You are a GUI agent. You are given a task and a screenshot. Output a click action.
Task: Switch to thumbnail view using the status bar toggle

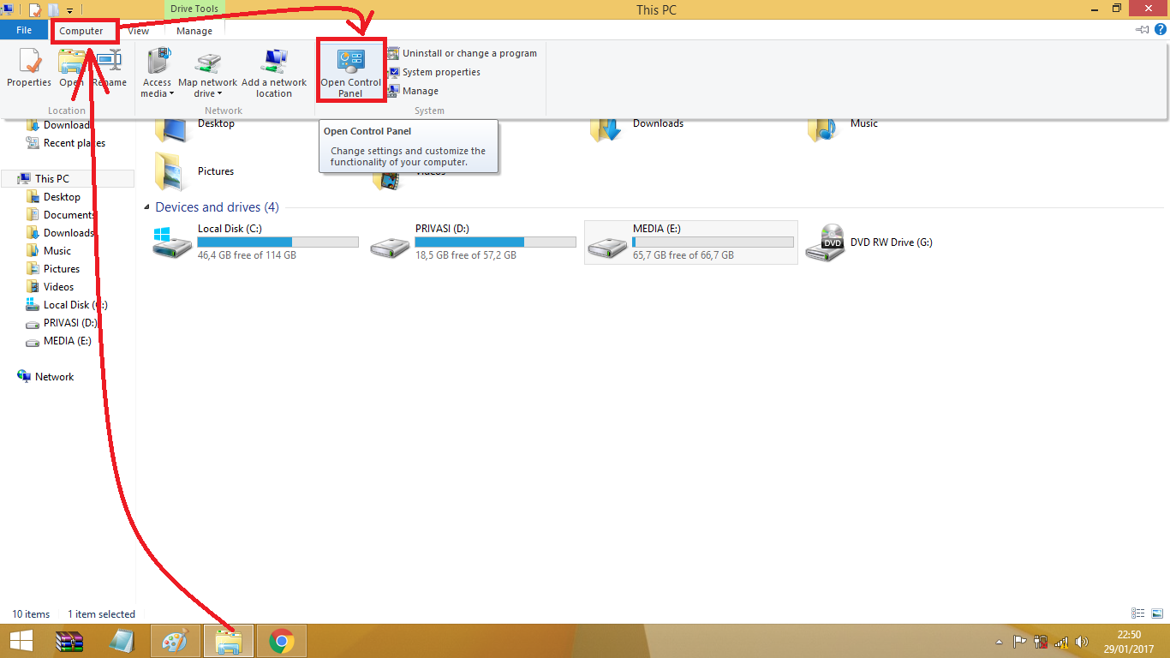click(1156, 613)
